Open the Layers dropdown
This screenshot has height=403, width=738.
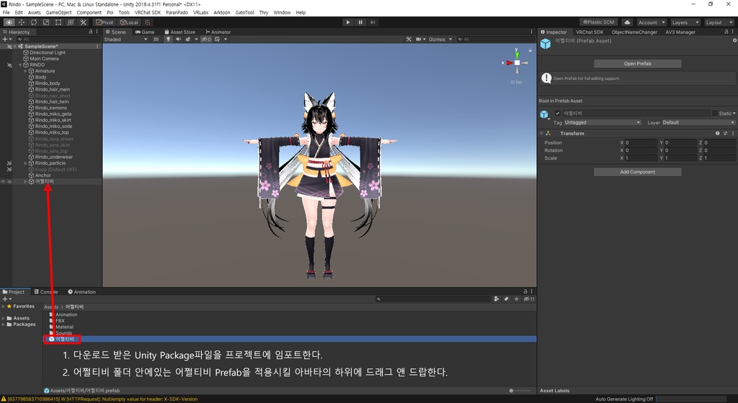685,22
